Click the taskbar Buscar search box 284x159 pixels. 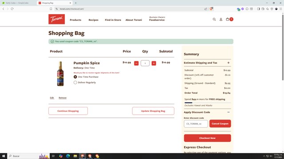point(28,156)
